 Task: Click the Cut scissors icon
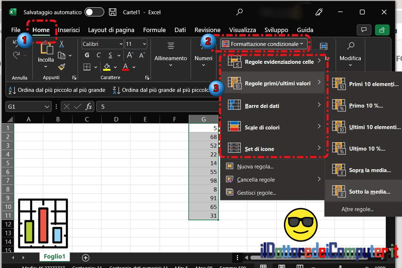click(x=62, y=44)
